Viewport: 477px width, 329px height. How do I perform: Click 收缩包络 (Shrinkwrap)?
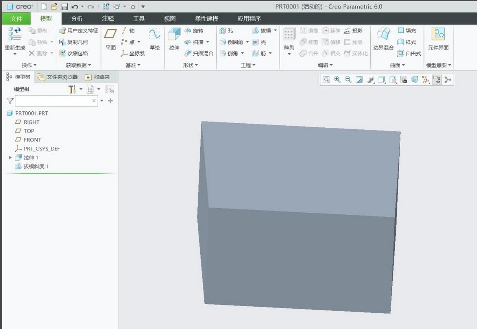[x=73, y=54]
